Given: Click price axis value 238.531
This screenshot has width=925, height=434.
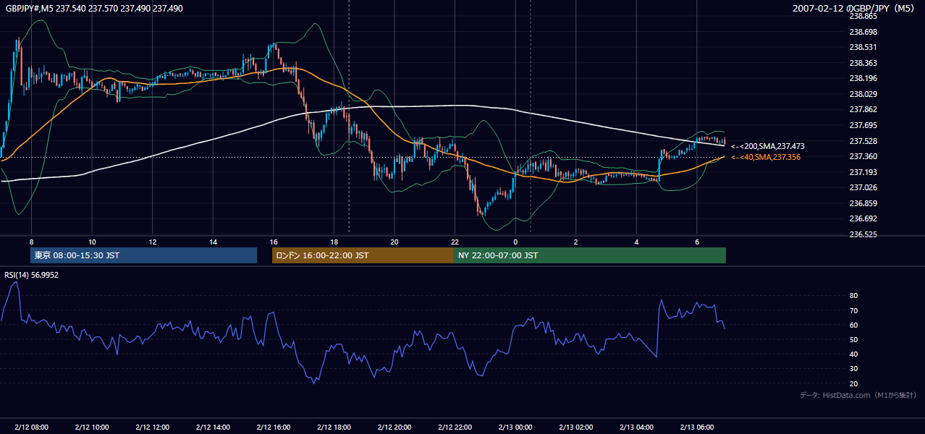Looking at the screenshot, I should tap(863, 47).
